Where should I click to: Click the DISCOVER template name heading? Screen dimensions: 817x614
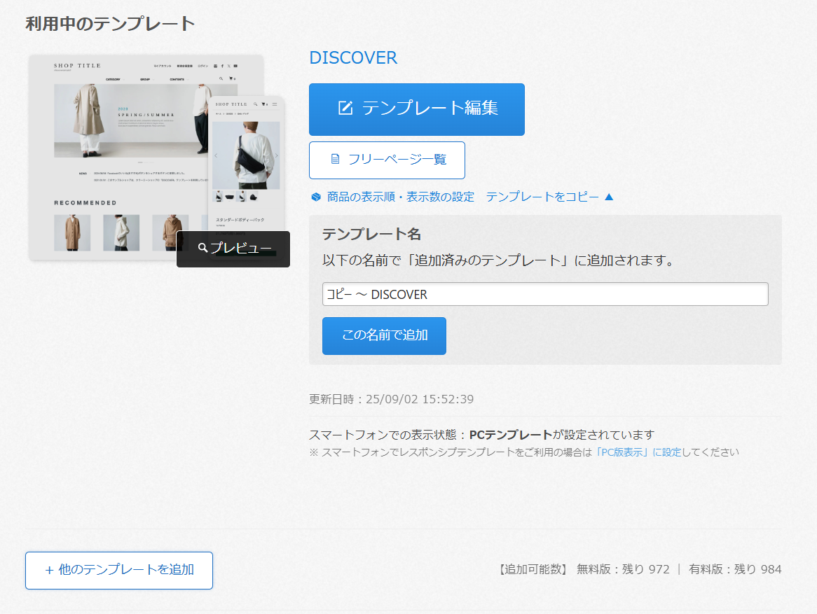(x=353, y=57)
